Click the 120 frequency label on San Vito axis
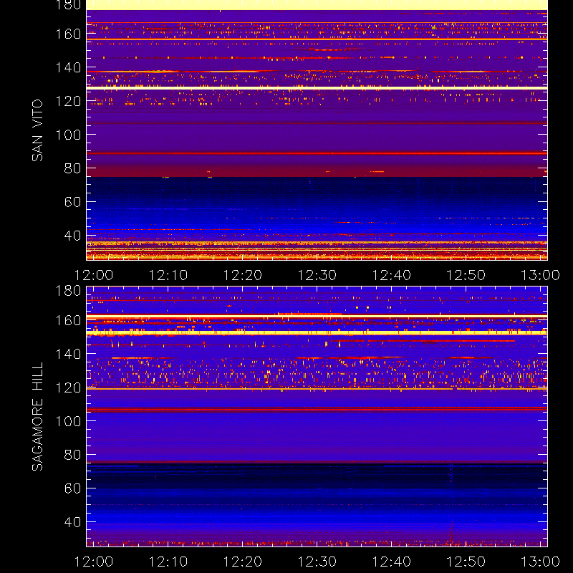573x573 pixels. click(68, 101)
